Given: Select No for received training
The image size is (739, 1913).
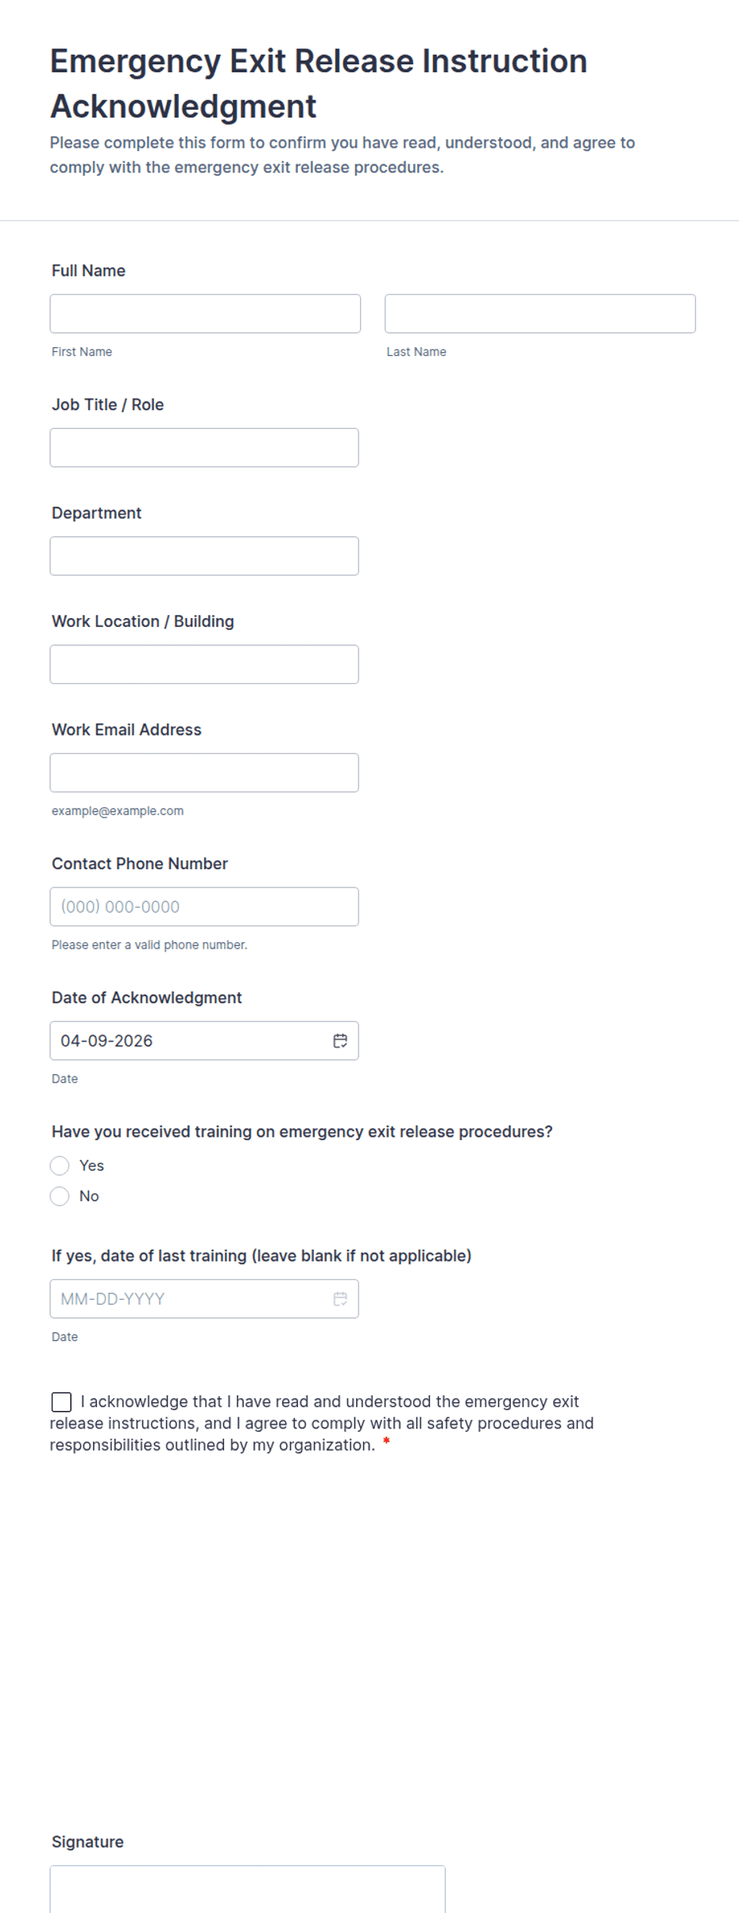Looking at the screenshot, I should coord(60,1196).
